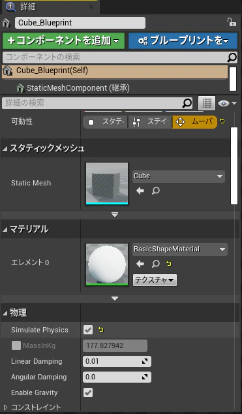Enable the MassInKg override checkbox
This screenshot has height=414, width=242.
(16, 345)
